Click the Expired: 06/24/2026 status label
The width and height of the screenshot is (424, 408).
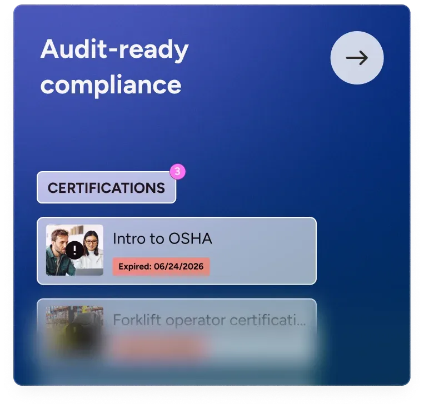point(161,266)
